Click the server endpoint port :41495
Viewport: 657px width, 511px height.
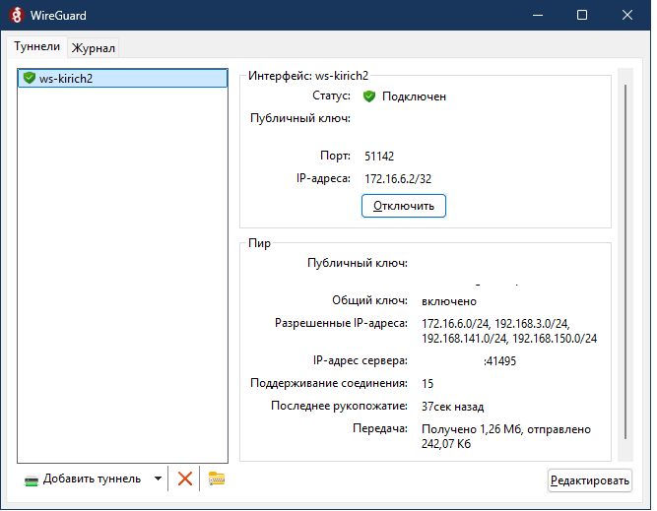click(x=500, y=361)
